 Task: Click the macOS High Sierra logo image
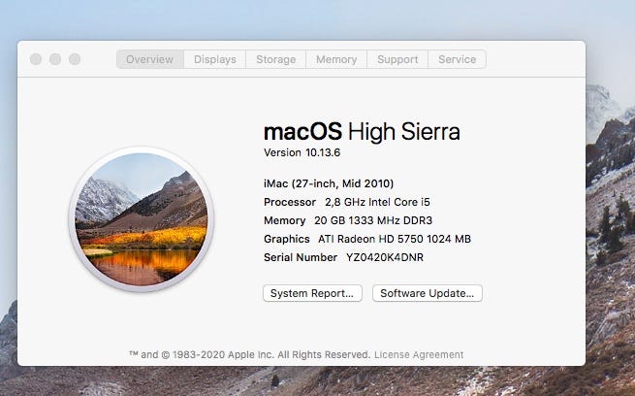pos(142,219)
